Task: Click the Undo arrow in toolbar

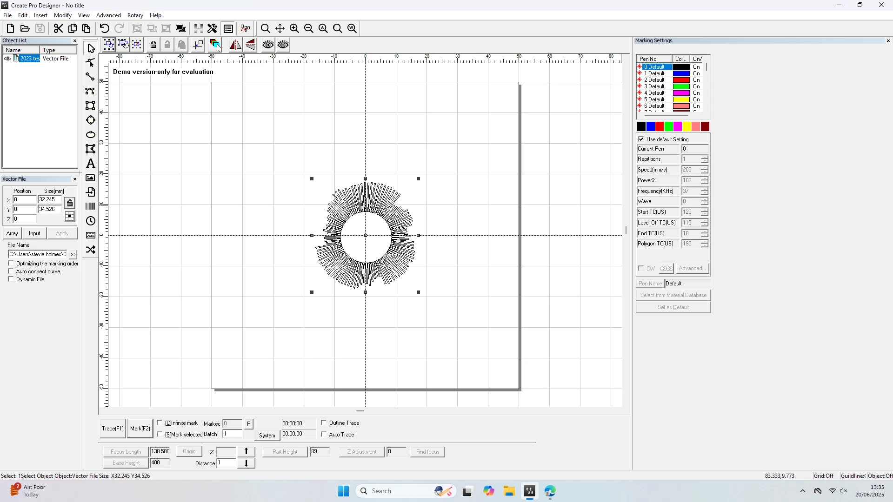Action: 105,28
